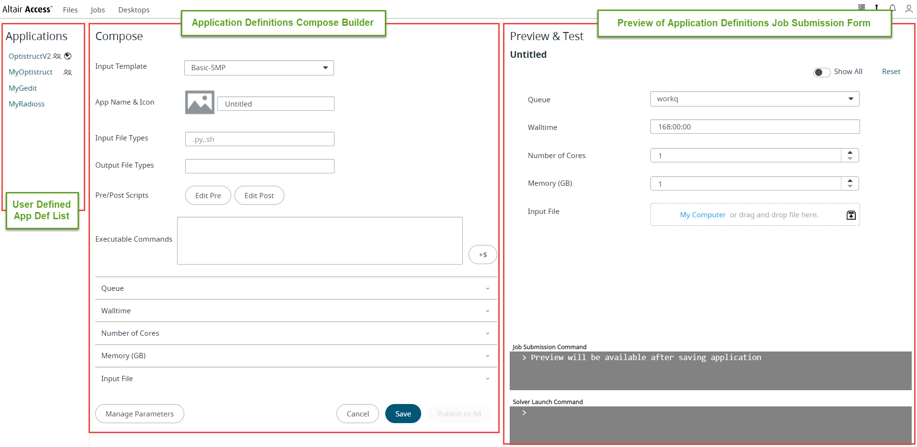Image resolution: width=917 pixels, height=447 pixels.
Task: Decrease Number of Cores with down arrow
Action: (850, 159)
